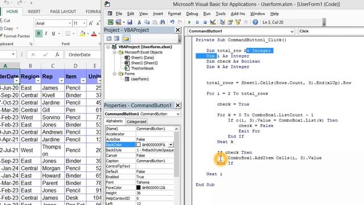Open the File menu in VBA editor
Image resolution: width=364 pixels, height=205 pixels.
click(119, 14)
